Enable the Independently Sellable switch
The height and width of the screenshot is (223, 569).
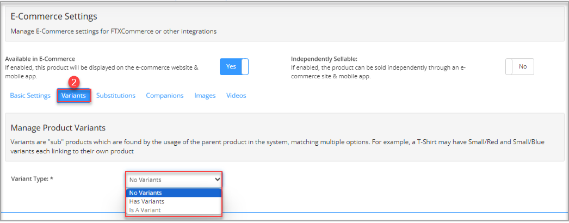(519, 67)
